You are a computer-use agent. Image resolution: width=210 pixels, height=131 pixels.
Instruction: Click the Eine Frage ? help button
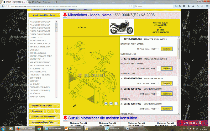(x=192, y=123)
